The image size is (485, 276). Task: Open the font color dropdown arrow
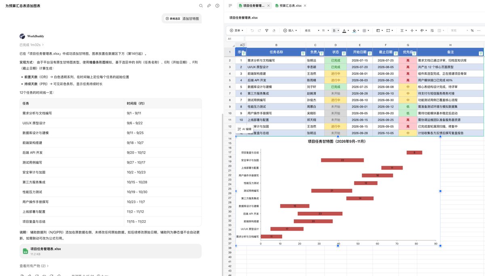[348, 30]
